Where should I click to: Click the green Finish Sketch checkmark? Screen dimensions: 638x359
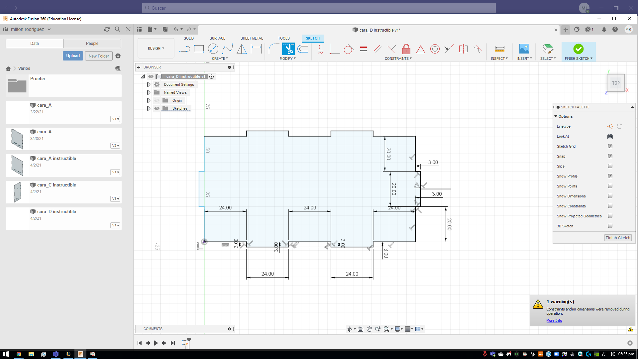click(579, 49)
